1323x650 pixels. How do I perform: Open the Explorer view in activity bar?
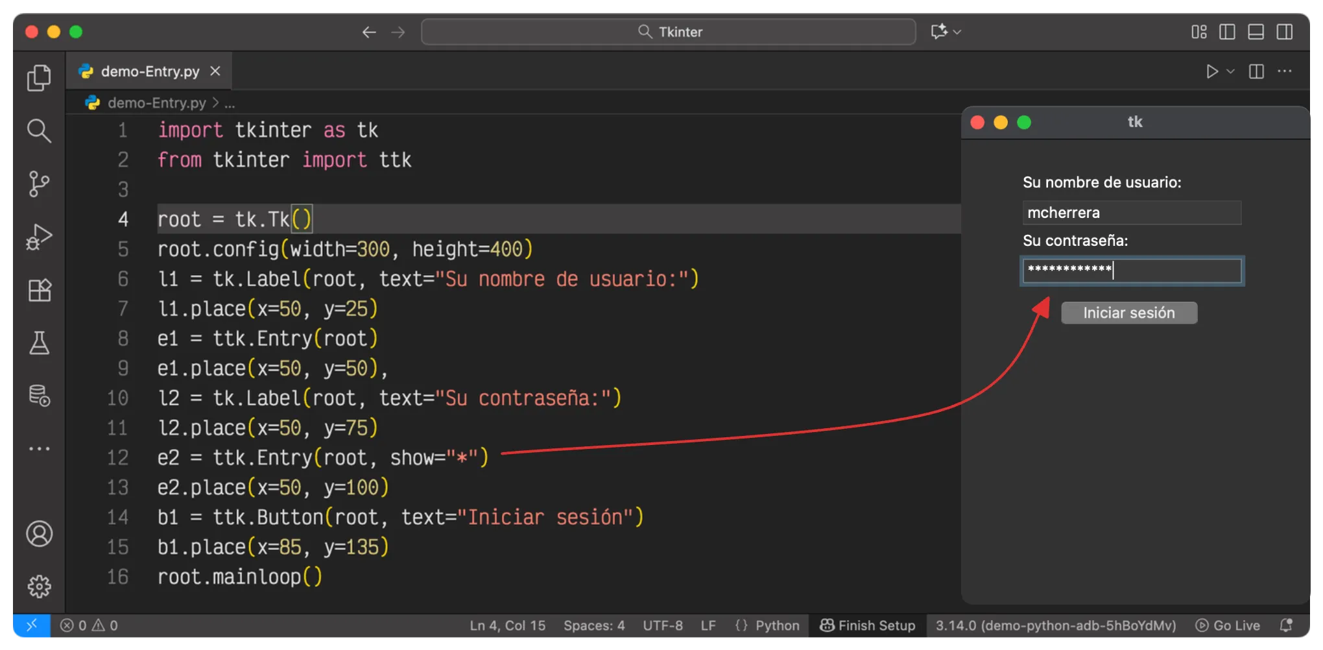[39, 78]
